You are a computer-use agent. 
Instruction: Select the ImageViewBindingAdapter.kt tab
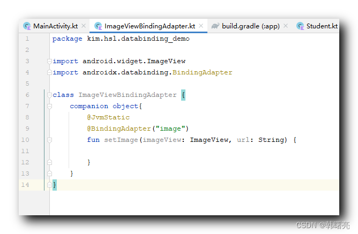click(x=150, y=26)
